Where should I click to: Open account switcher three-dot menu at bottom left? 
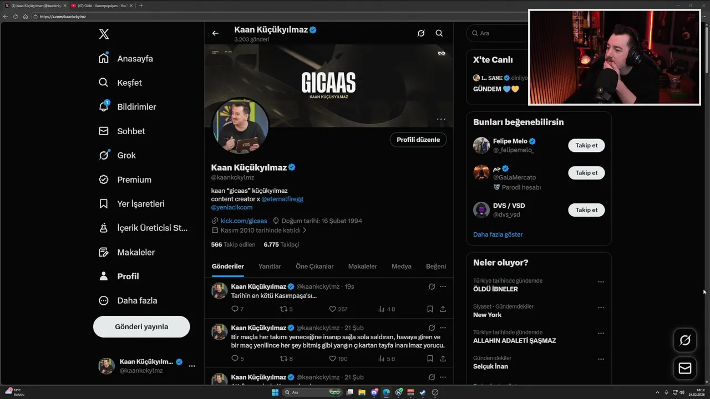192,366
